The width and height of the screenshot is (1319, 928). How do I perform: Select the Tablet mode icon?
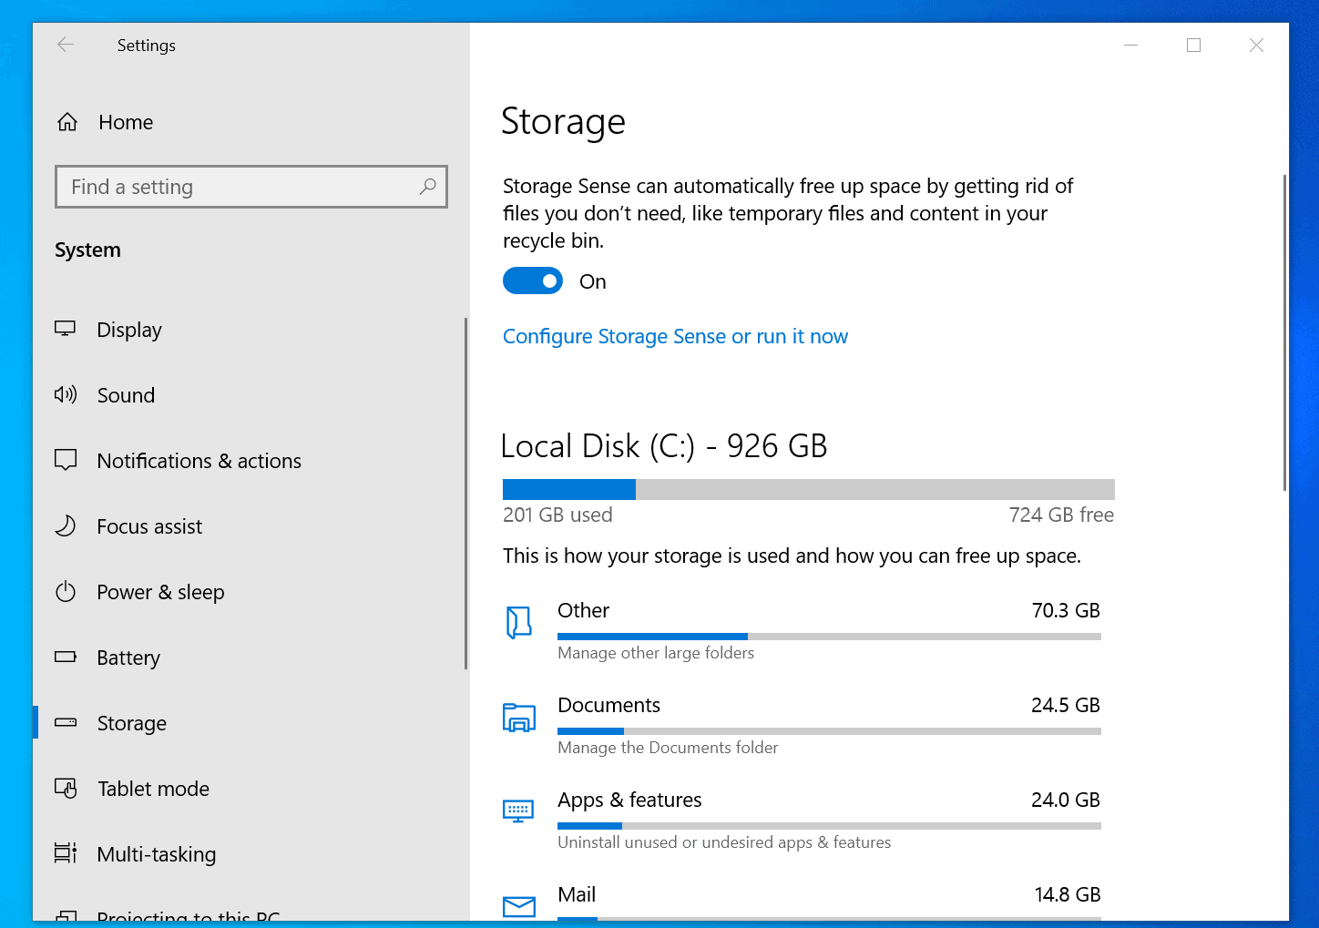tap(65, 789)
